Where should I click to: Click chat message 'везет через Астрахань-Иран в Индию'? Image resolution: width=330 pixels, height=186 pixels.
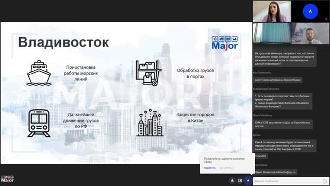pos(277,80)
